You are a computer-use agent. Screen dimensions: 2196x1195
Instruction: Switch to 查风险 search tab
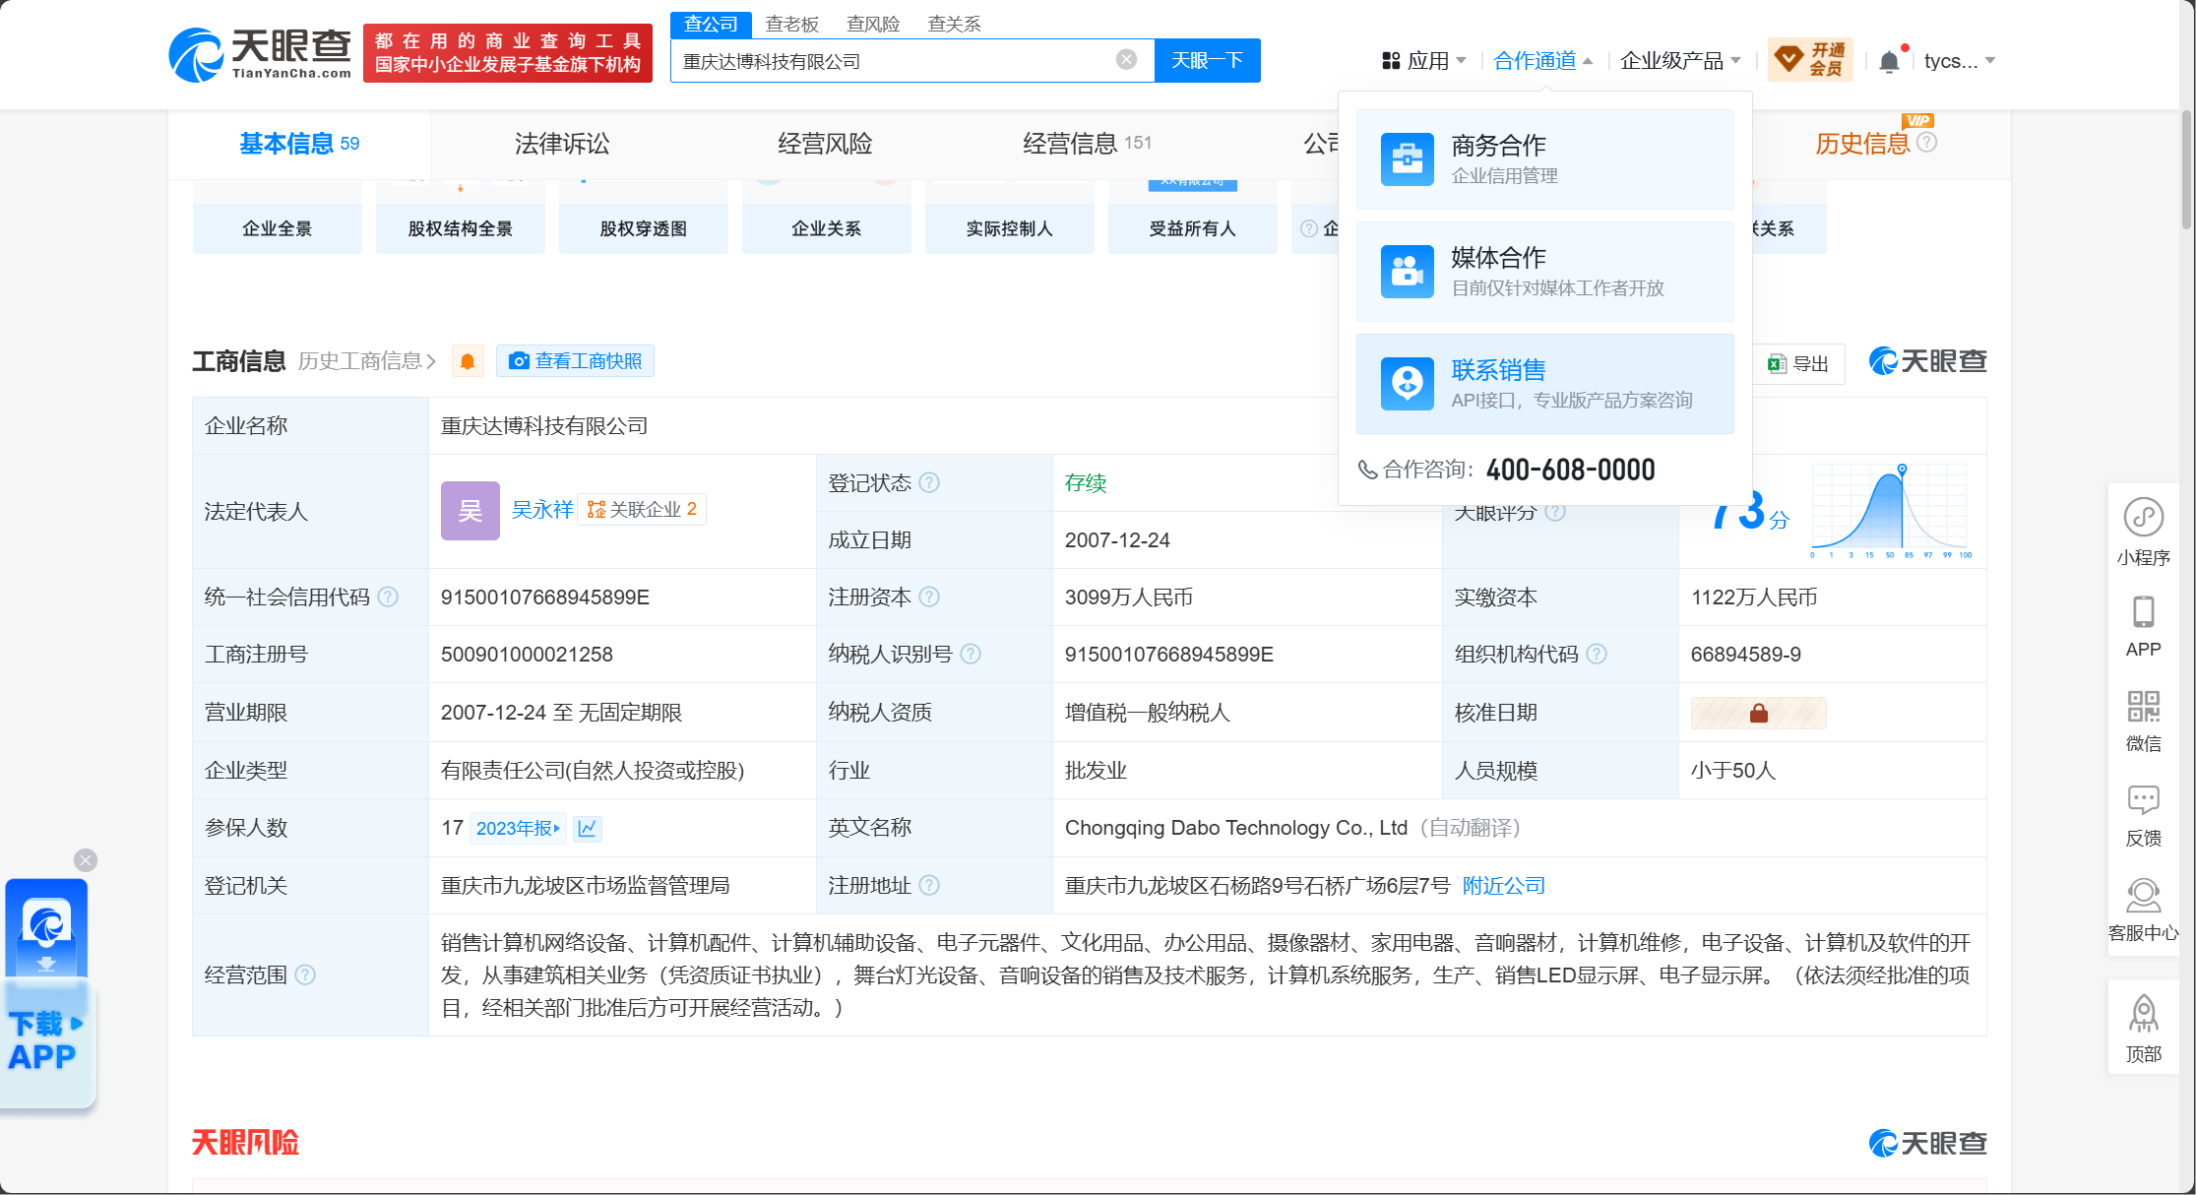(x=873, y=24)
